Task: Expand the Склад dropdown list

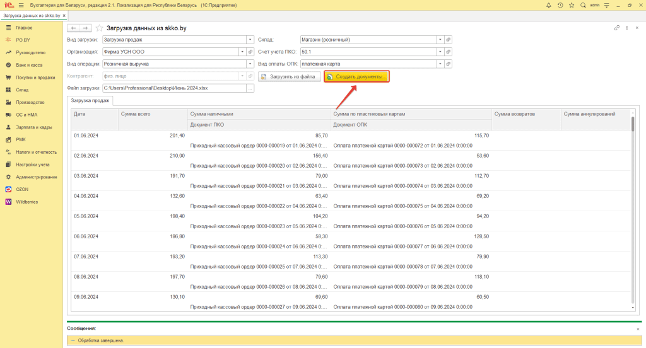Action: [440, 40]
